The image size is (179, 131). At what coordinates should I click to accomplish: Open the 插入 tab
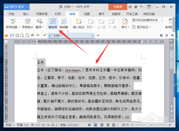pyautogui.click(x=26, y=14)
